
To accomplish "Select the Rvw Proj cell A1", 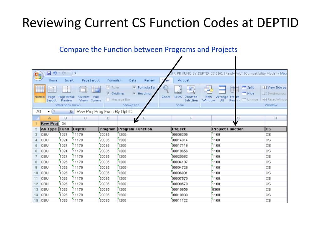I will 49,124.
